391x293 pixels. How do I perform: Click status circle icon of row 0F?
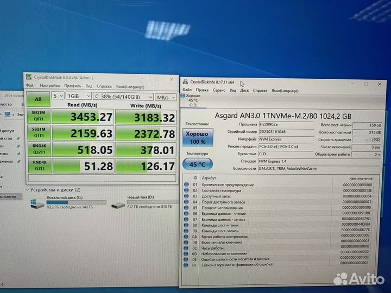[186, 265]
